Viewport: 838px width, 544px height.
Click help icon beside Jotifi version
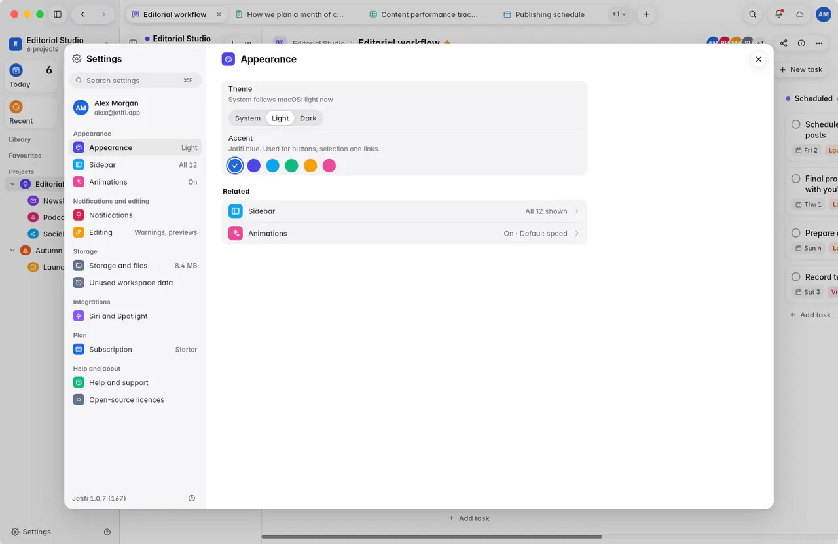(192, 498)
